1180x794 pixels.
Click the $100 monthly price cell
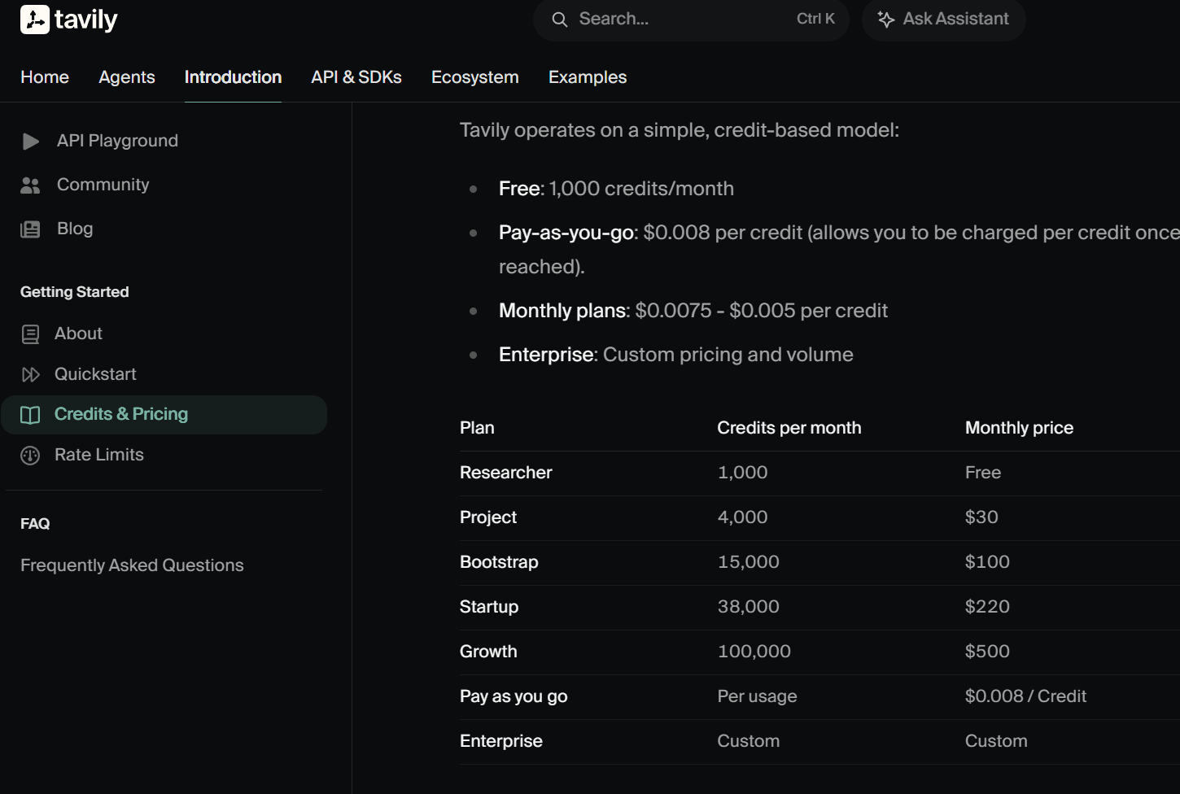click(987, 562)
